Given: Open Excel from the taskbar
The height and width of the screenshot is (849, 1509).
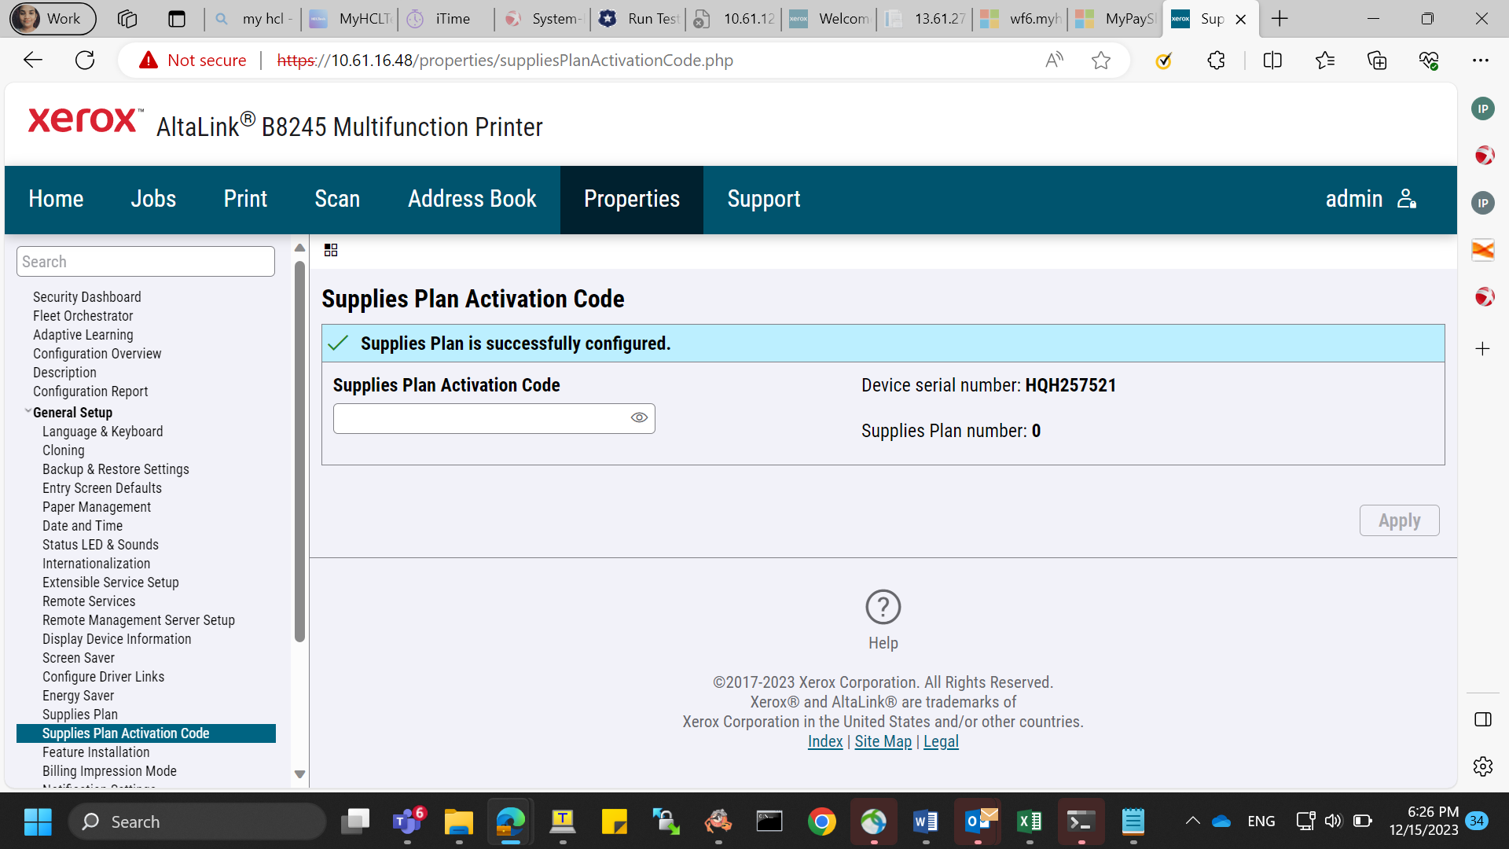Looking at the screenshot, I should [1030, 821].
